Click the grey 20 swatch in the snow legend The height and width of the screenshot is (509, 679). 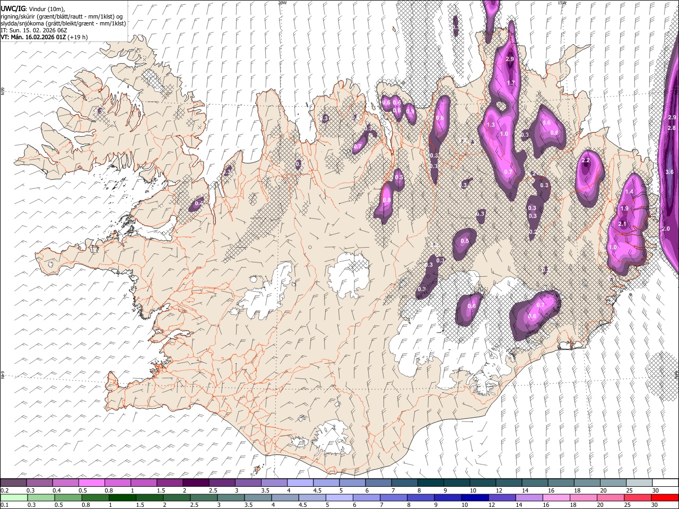(x=613, y=483)
